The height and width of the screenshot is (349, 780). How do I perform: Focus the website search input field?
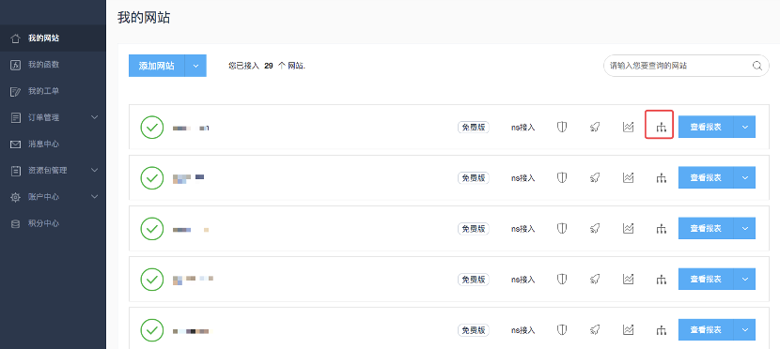(x=680, y=66)
